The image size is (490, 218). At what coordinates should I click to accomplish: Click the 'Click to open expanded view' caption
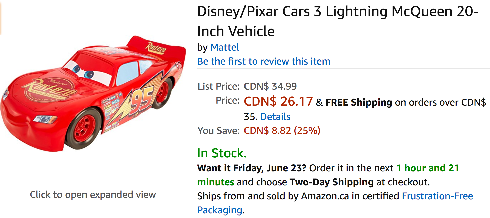click(93, 195)
